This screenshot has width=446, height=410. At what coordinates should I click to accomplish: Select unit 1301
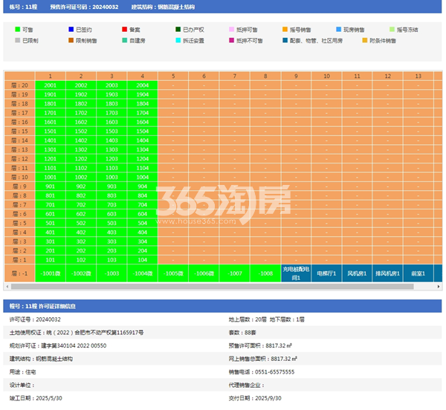coord(51,149)
